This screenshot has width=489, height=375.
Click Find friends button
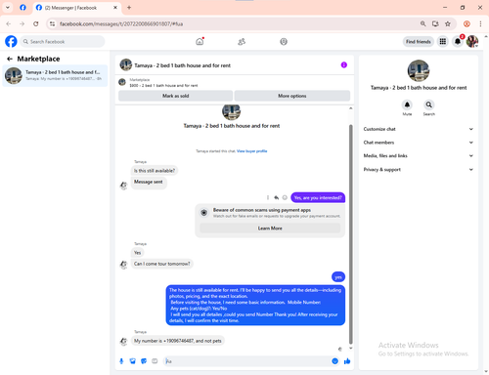419,42
